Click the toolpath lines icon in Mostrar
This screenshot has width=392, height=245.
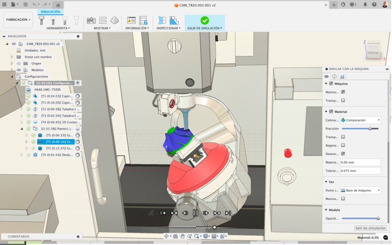[103, 20]
